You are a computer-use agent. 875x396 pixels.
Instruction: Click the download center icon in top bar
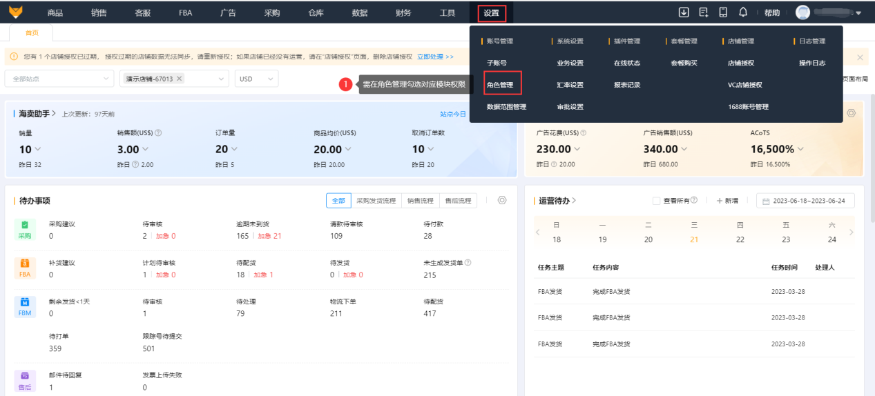[684, 12]
